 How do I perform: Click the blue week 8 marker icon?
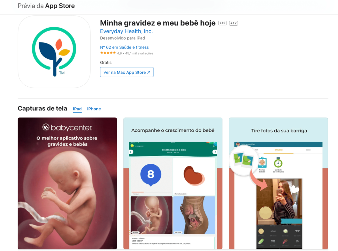tap(151, 175)
